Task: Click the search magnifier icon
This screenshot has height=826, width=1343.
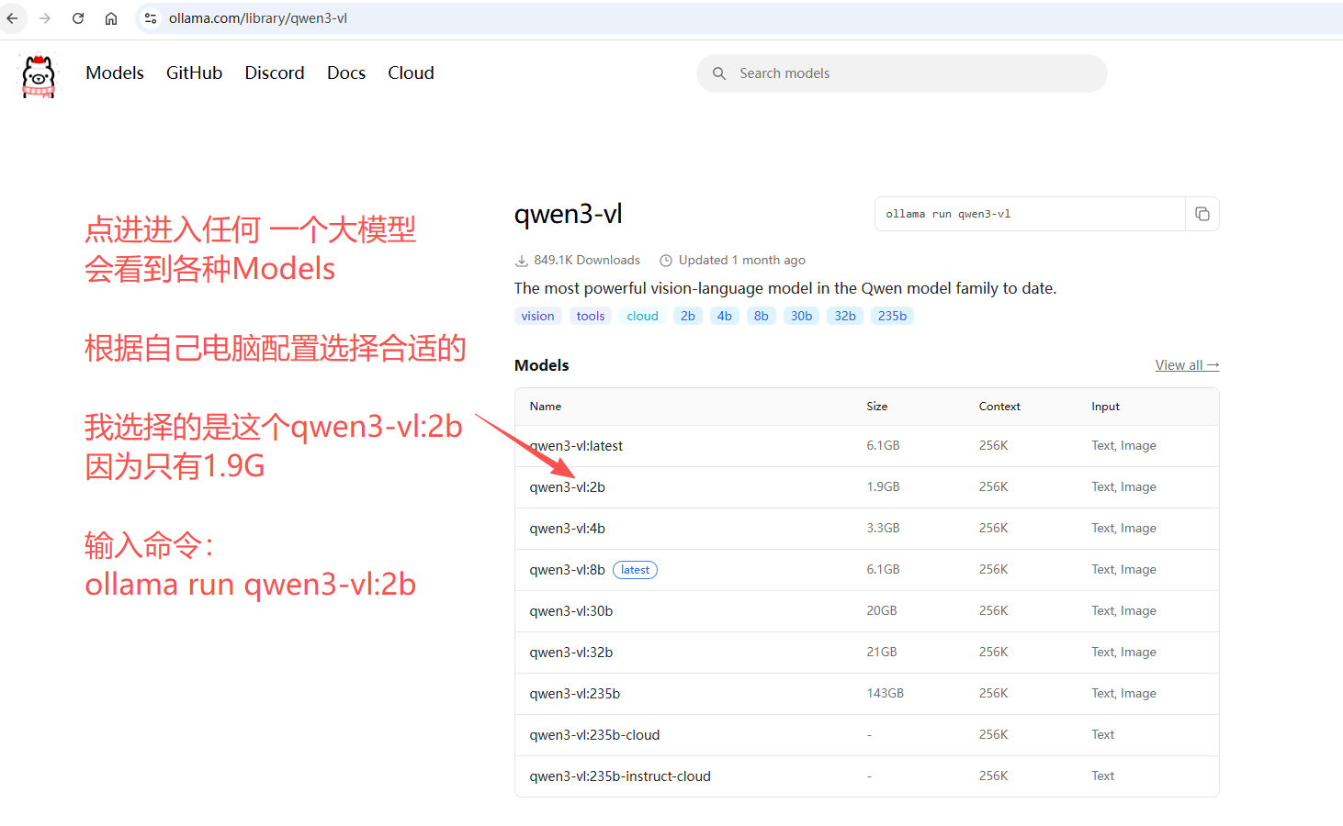Action: [719, 73]
